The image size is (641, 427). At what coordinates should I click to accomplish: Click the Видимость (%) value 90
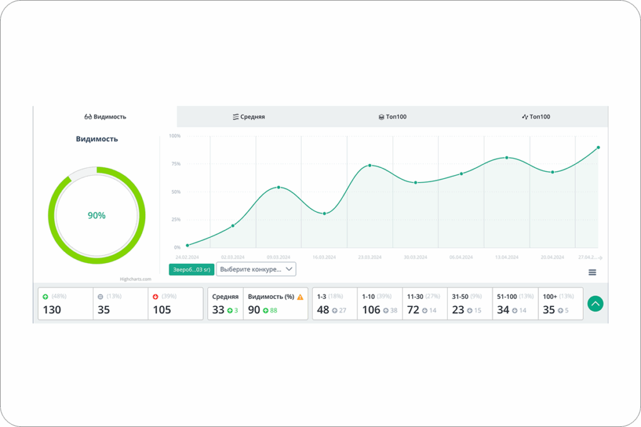pyautogui.click(x=254, y=310)
